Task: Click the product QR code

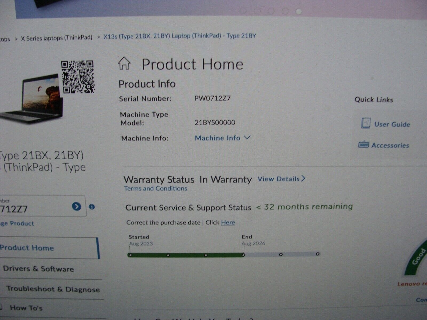Action: (x=77, y=77)
